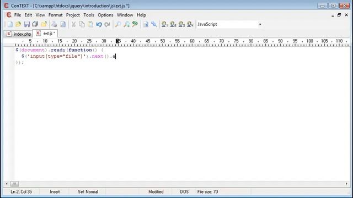
Task: Open the Options menu
Action: click(105, 15)
